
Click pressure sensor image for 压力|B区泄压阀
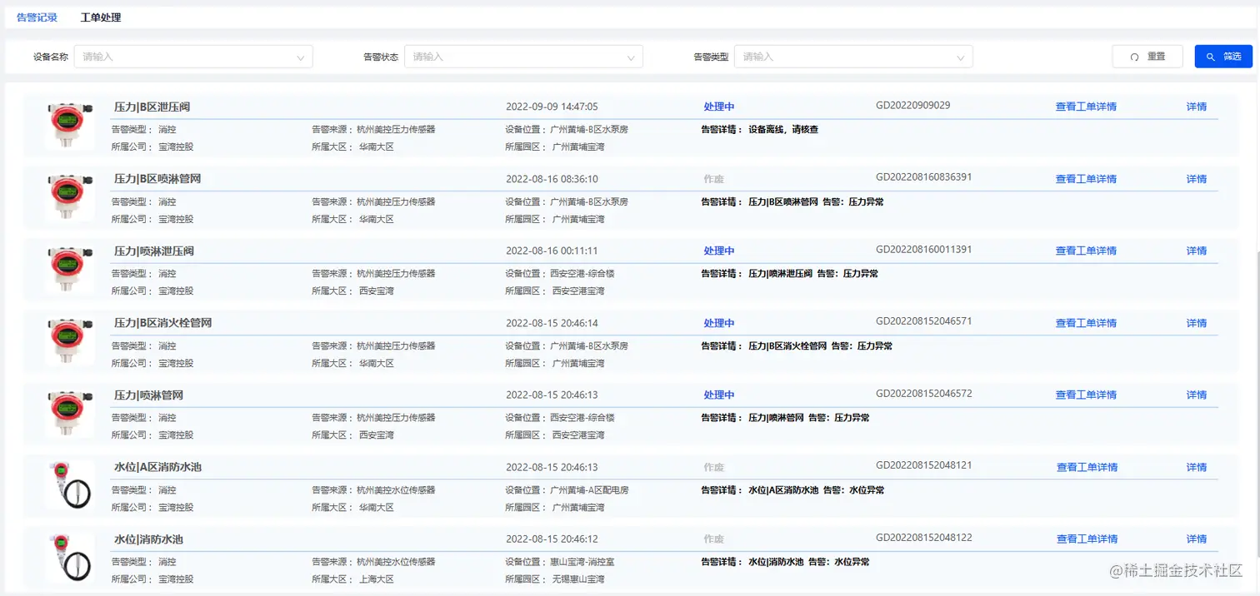tap(69, 126)
